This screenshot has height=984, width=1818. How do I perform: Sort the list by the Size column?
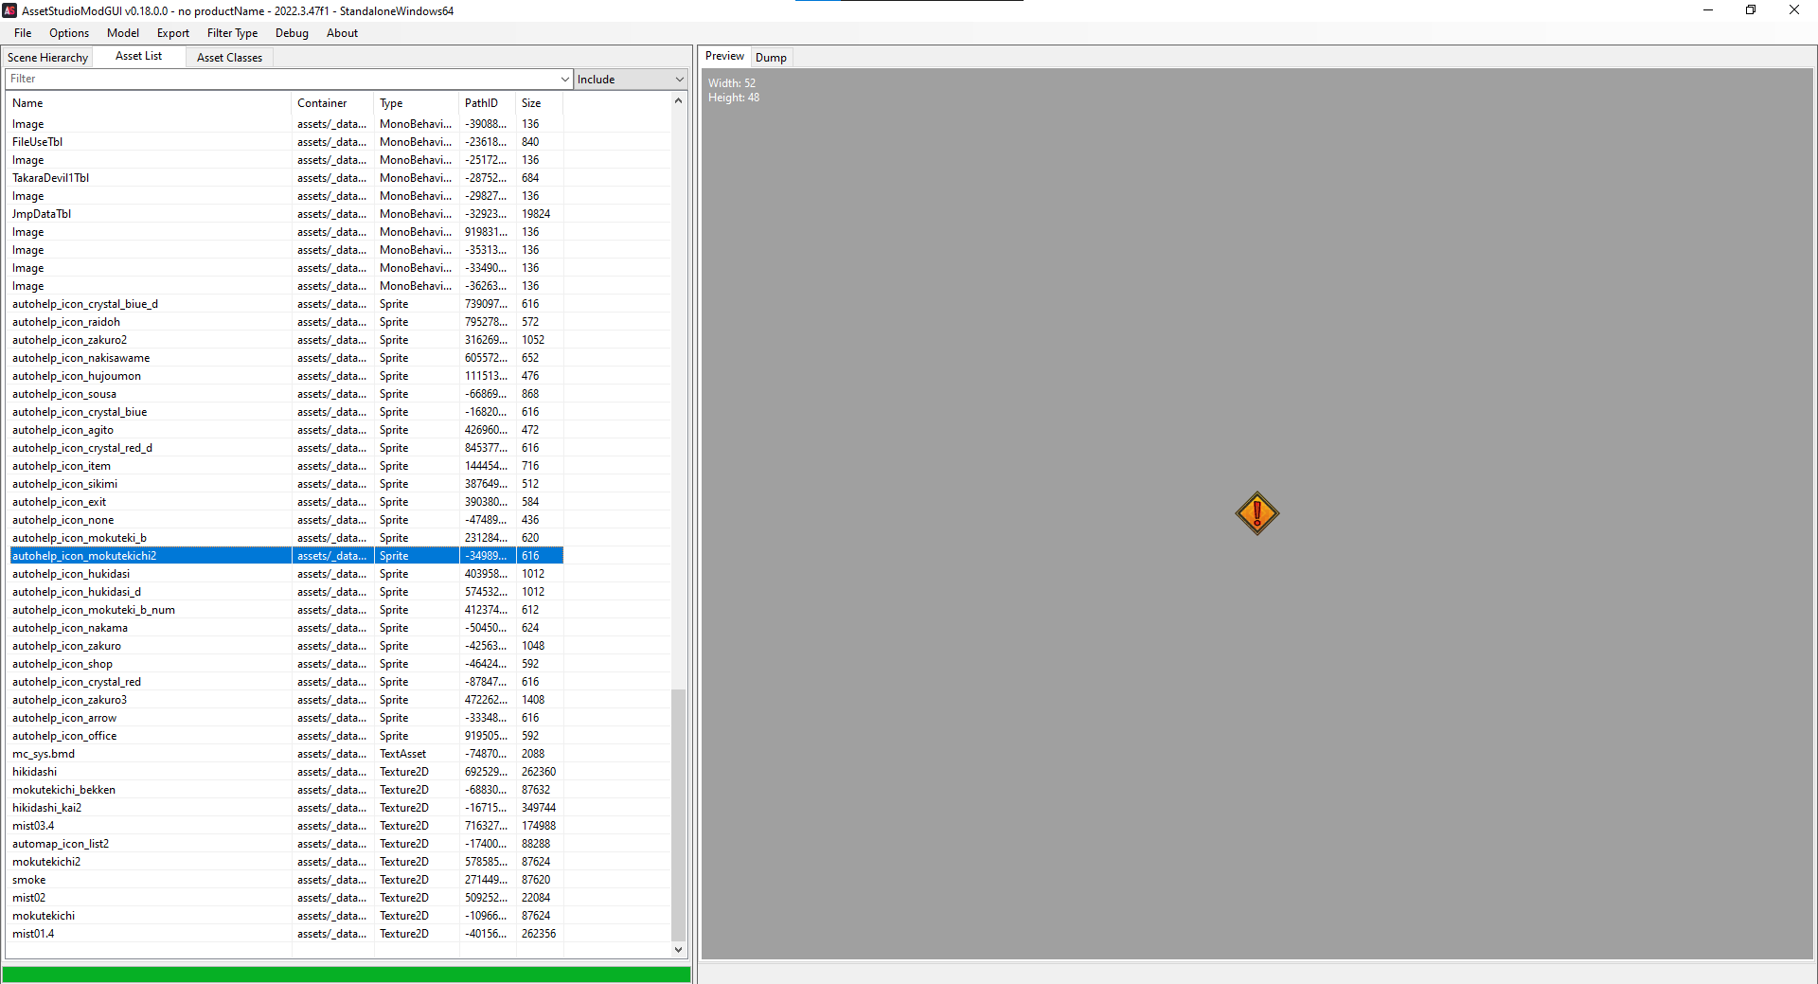[x=540, y=103]
